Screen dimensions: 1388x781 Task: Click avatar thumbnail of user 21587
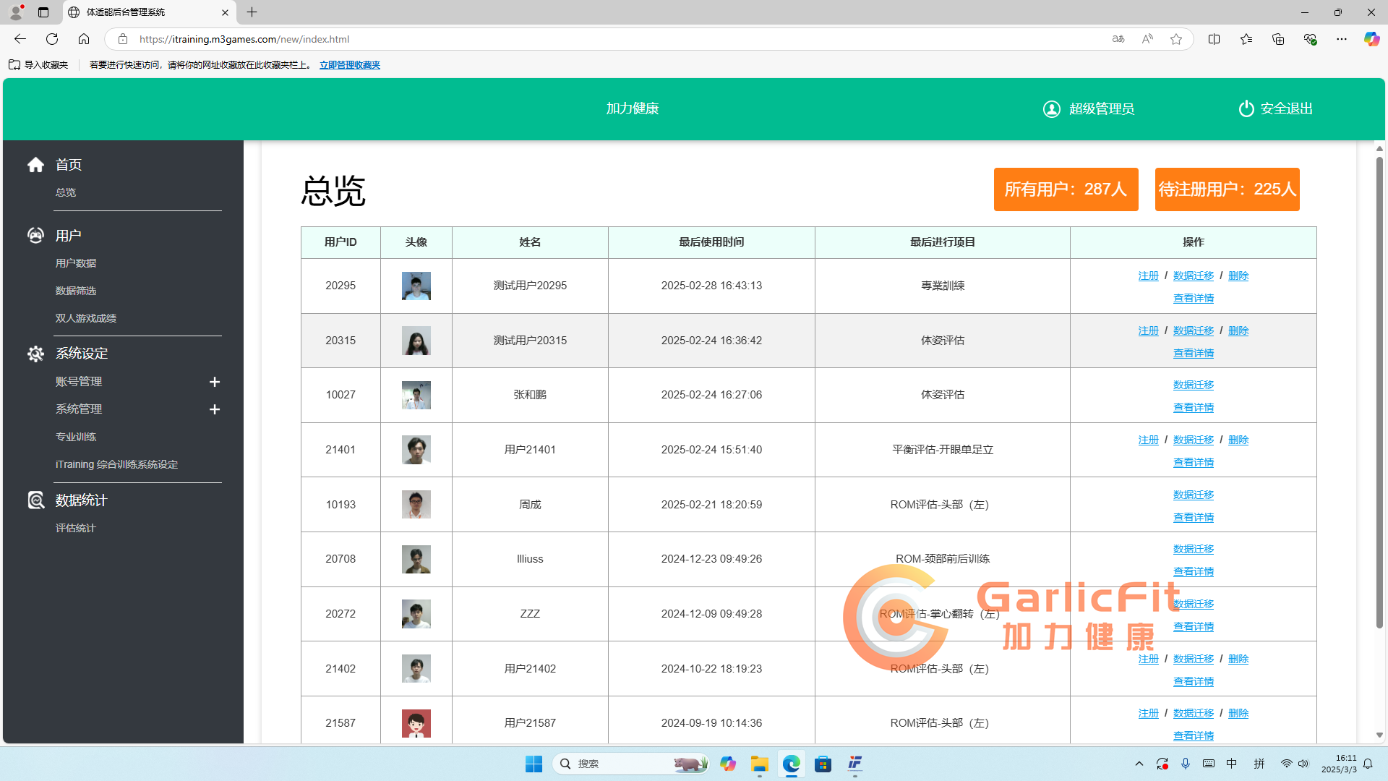coord(416,722)
